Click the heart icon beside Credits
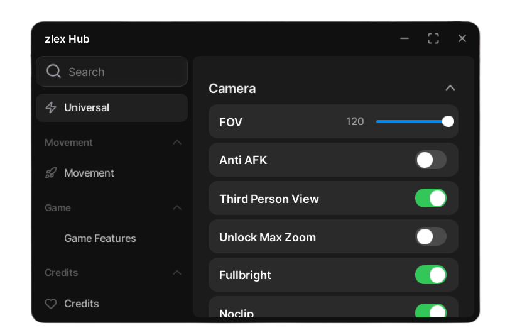Image resolution: width=505 pixels, height=335 pixels. click(51, 304)
